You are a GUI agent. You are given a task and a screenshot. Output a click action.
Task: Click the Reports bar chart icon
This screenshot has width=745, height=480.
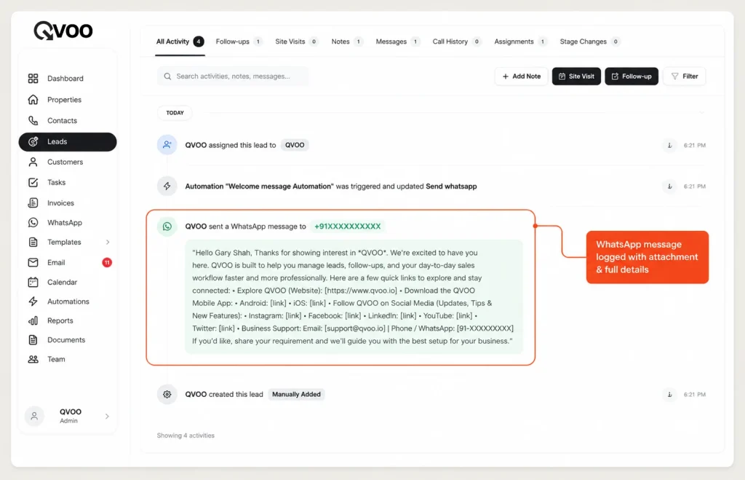33,320
